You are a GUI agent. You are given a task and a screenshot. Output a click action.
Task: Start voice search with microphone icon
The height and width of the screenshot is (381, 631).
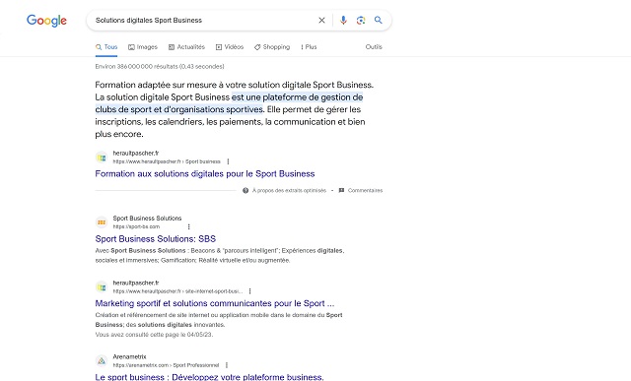point(343,20)
